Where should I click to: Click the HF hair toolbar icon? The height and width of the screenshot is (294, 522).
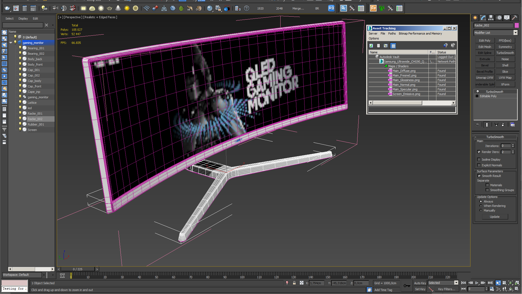pyautogui.click(x=190, y=8)
